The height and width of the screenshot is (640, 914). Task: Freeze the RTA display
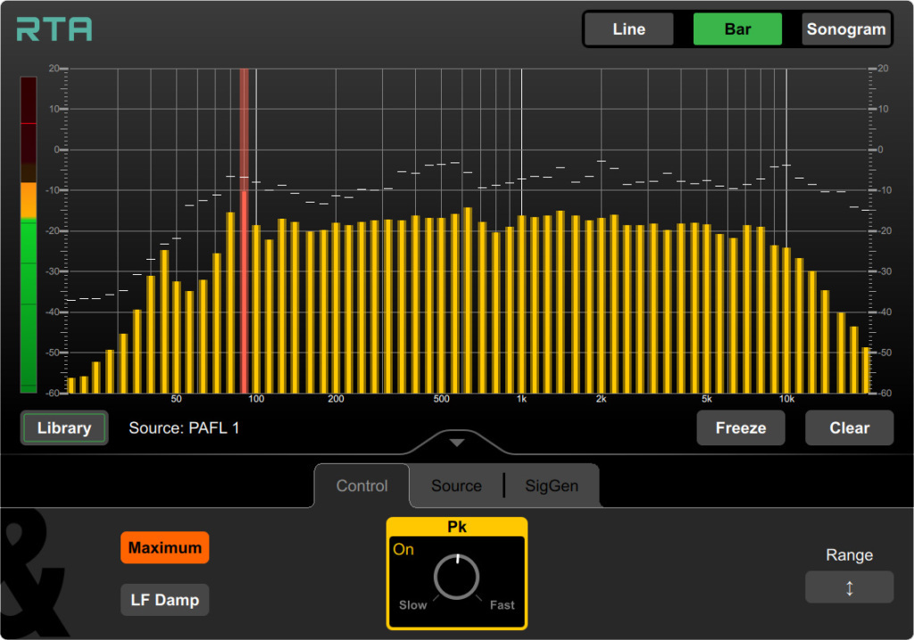pyautogui.click(x=741, y=428)
